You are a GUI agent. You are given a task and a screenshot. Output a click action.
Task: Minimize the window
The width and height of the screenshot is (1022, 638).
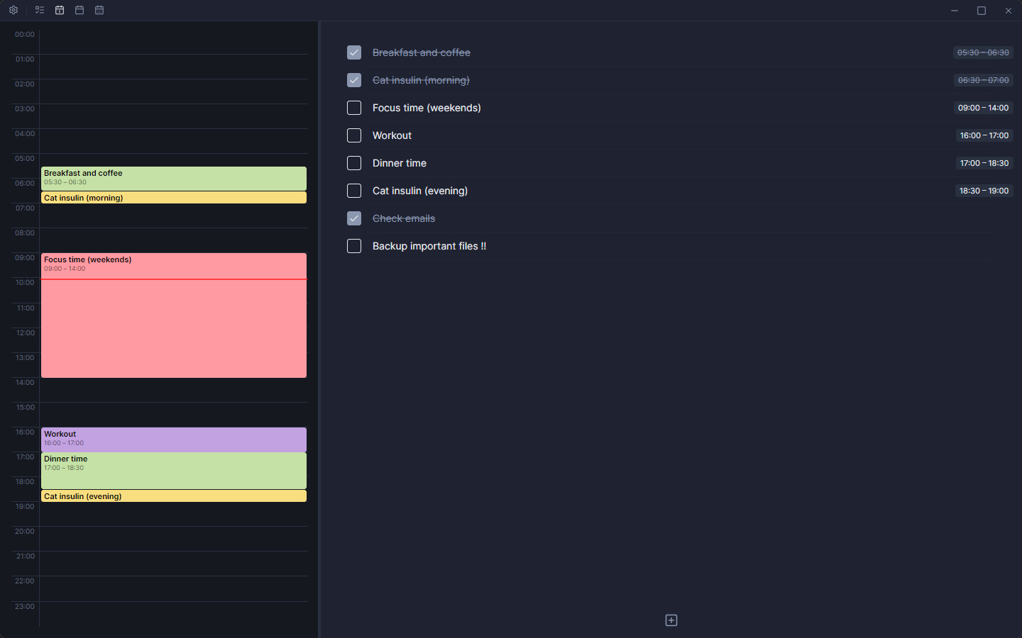955,11
